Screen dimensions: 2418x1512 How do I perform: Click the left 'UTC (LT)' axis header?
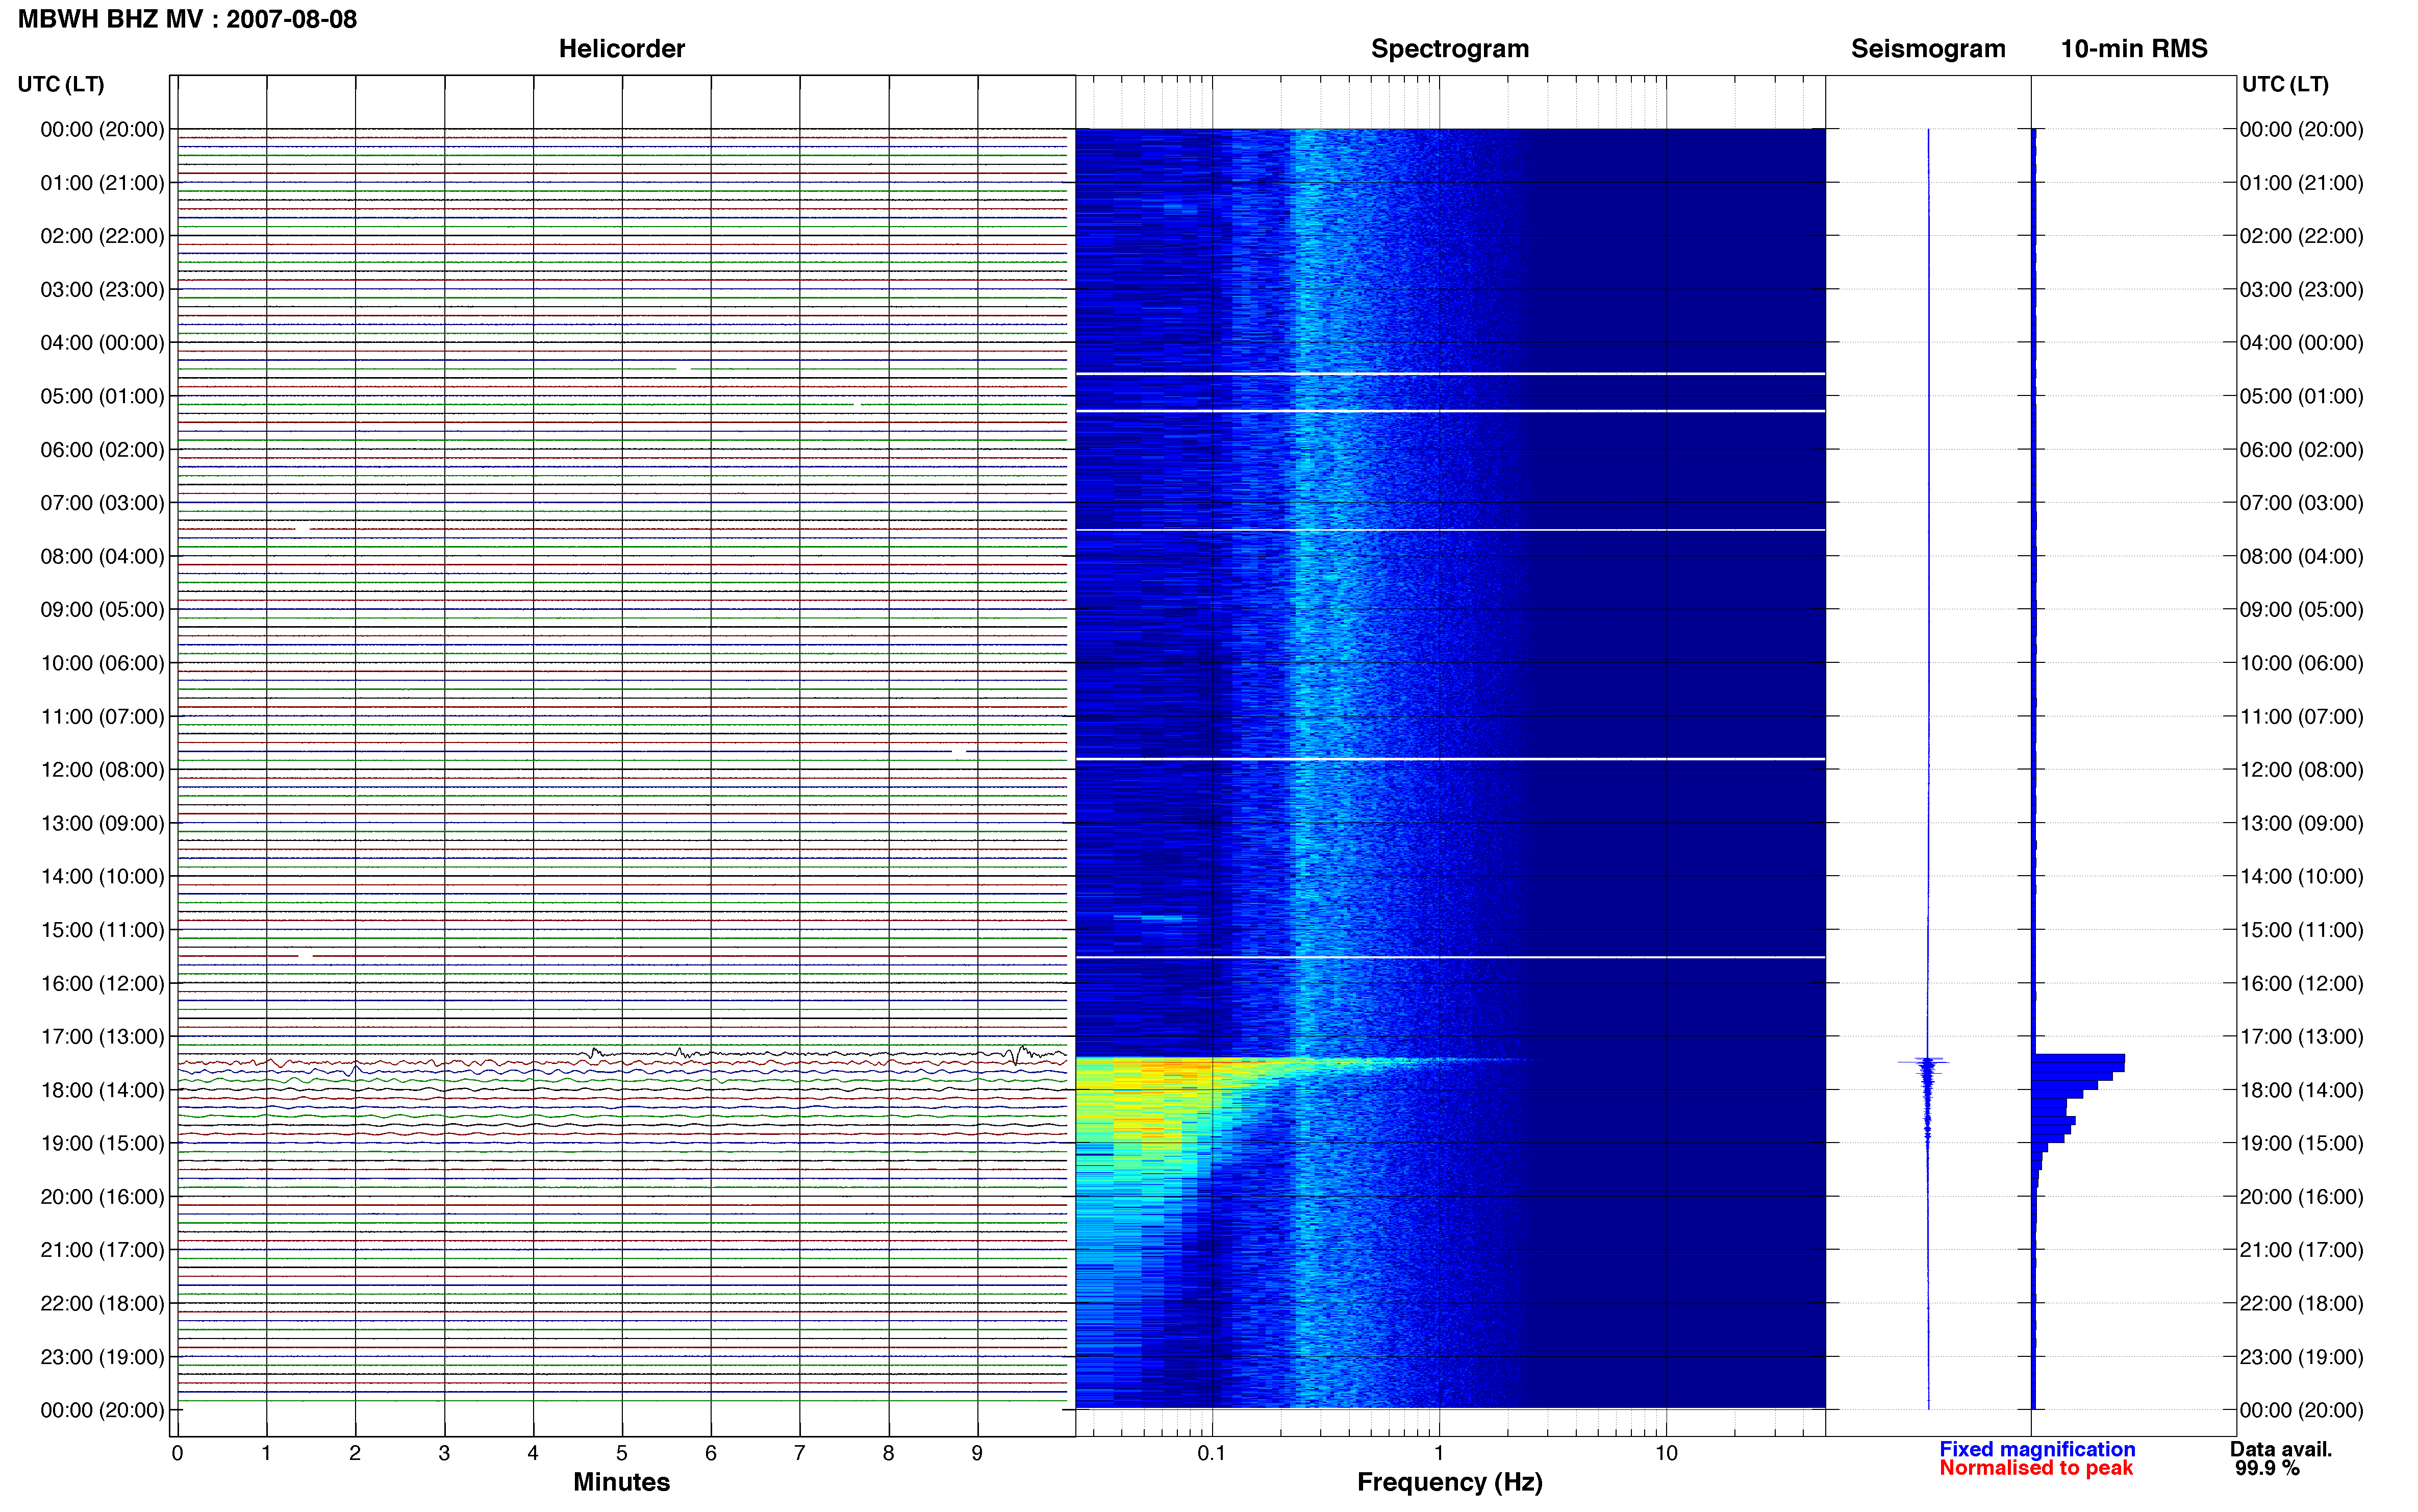click(61, 84)
